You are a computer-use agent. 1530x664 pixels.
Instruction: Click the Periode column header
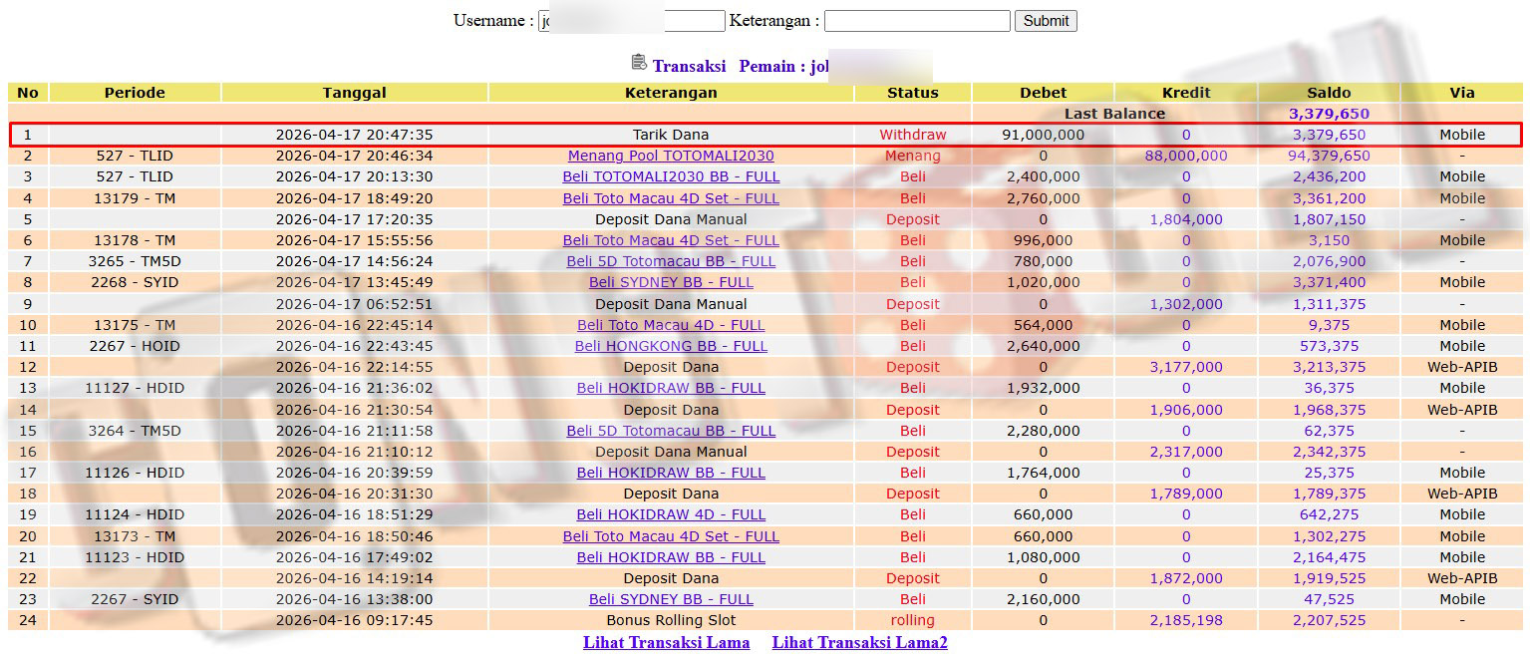(x=135, y=93)
